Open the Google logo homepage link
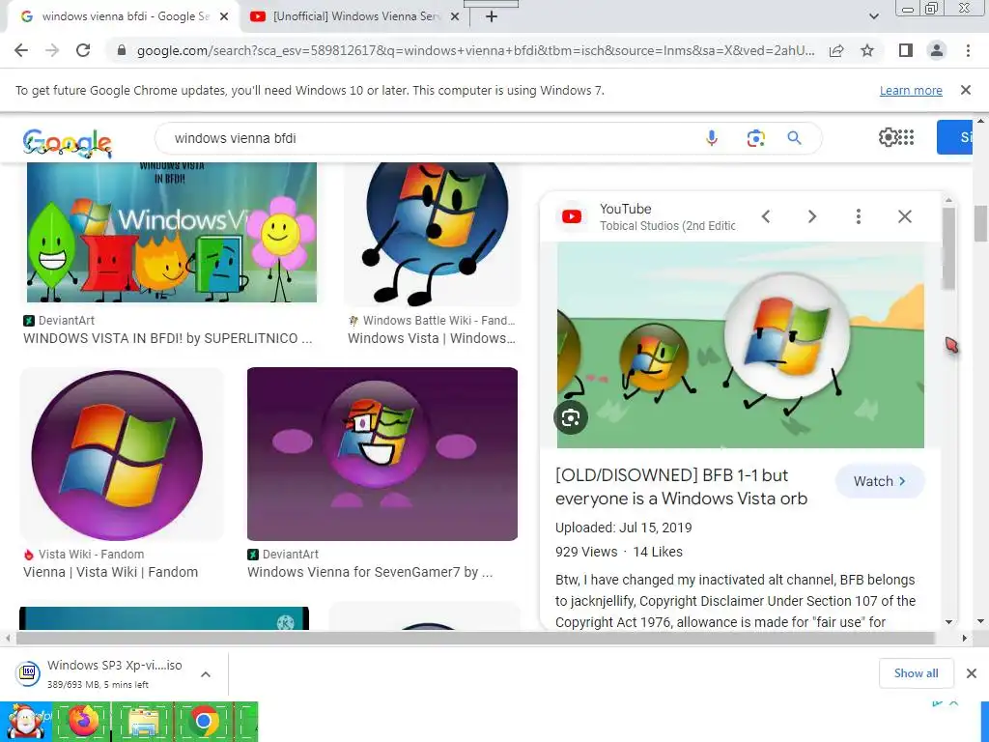The height and width of the screenshot is (742, 989). (x=67, y=142)
